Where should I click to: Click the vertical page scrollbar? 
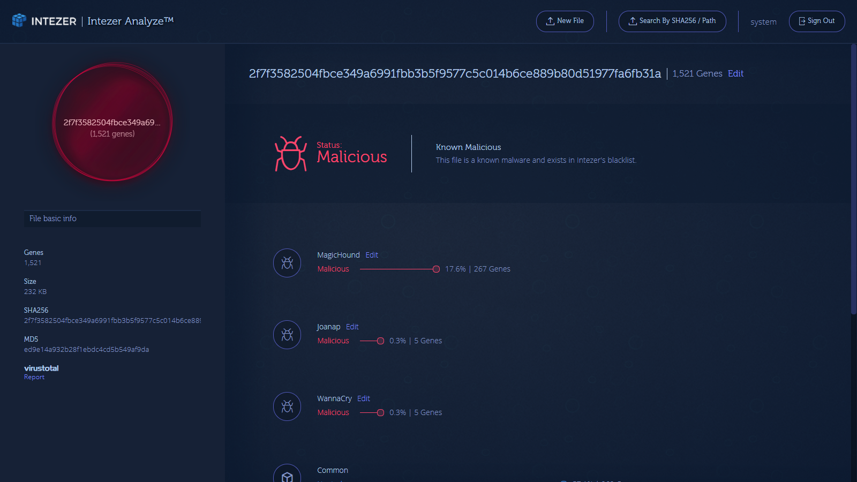pyautogui.click(x=854, y=179)
